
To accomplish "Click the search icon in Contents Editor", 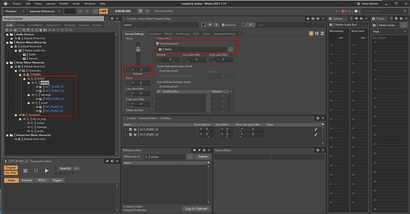I will [323, 124].
